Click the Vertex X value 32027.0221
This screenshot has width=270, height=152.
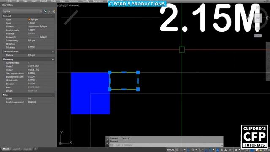coord(34,66)
